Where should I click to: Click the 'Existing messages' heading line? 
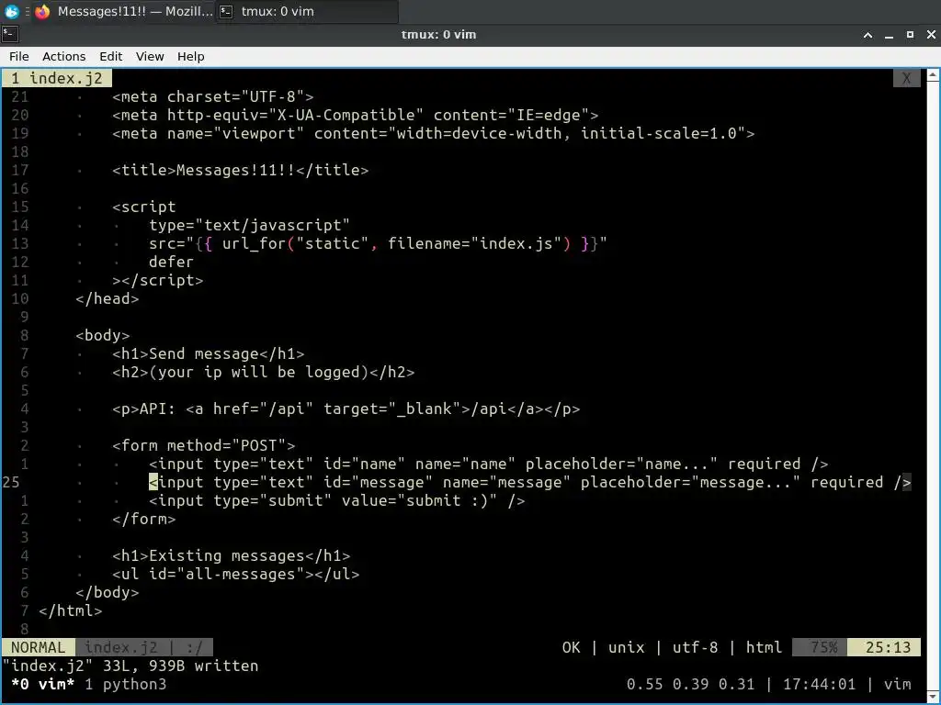click(231, 555)
